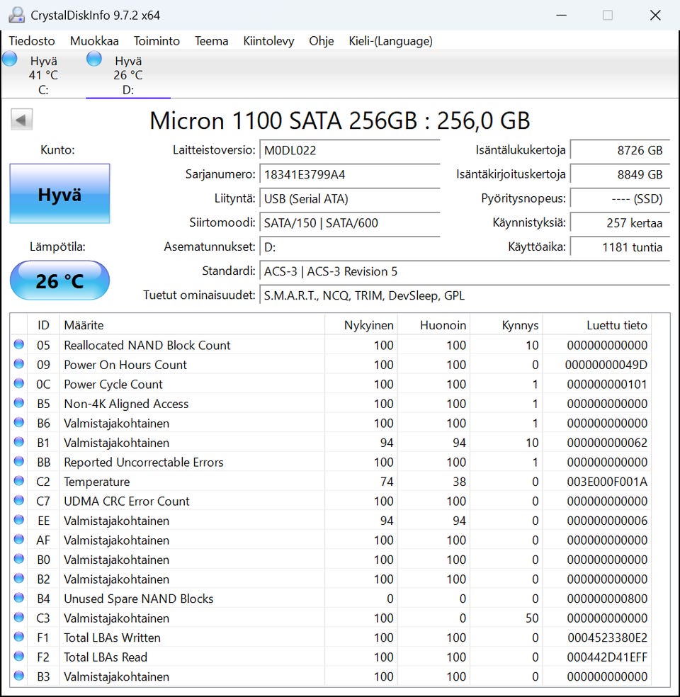Click the CrystalDiskInfo app icon in title bar
This screenshot has width=680, height=697.
pyautogui.click(x=16, y=15)
